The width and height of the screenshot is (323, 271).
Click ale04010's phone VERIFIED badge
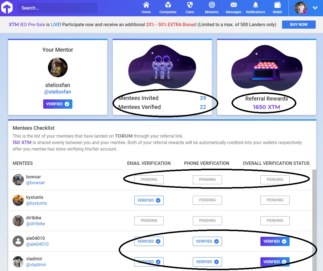[x=207, y=241]
